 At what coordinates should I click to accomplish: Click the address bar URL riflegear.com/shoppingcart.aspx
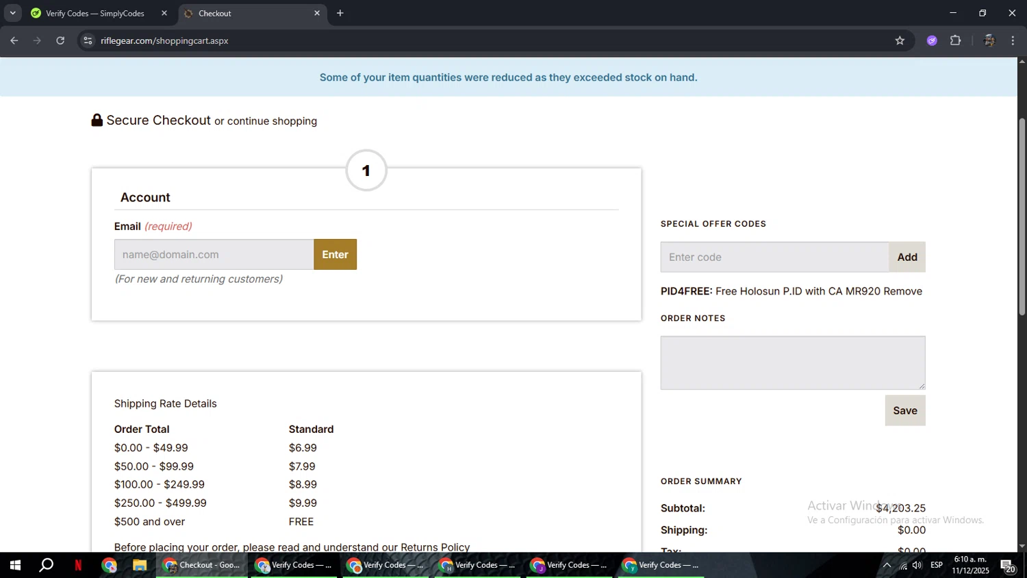164,40
